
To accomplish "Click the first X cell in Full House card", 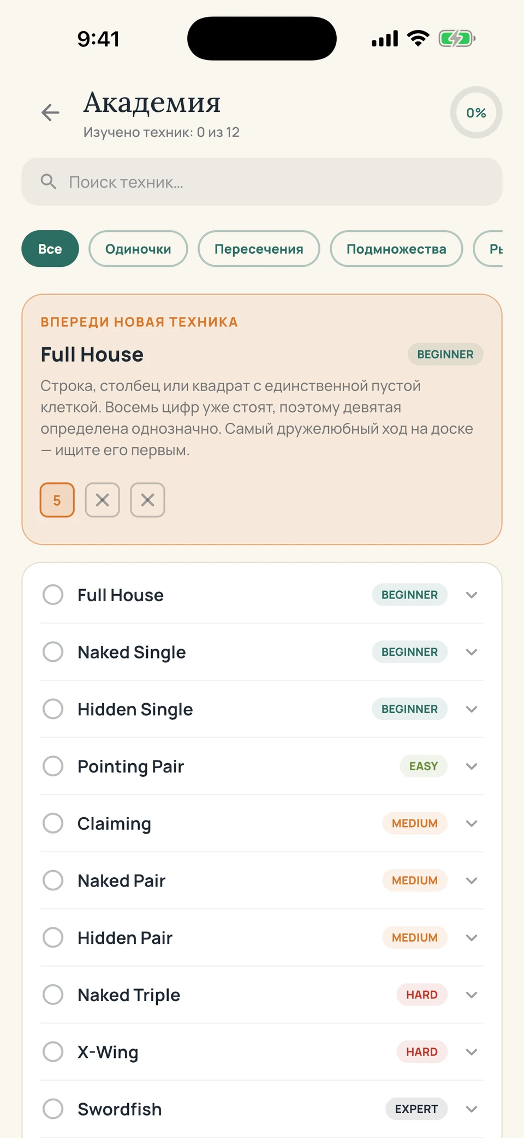I will click(102, 500).
